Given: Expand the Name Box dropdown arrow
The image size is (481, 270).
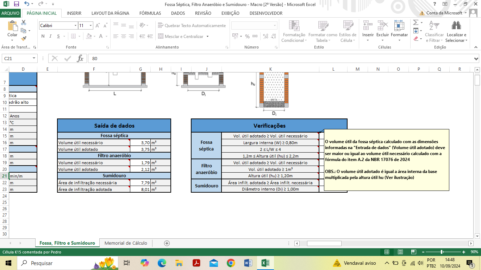Looking at the screenshot, I should coord(34,59).
